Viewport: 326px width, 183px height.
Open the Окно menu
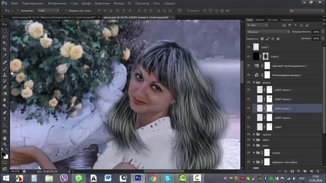156,4
